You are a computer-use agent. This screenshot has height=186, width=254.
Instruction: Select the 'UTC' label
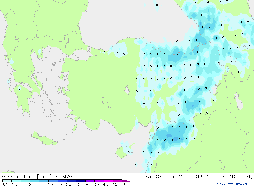221,177
